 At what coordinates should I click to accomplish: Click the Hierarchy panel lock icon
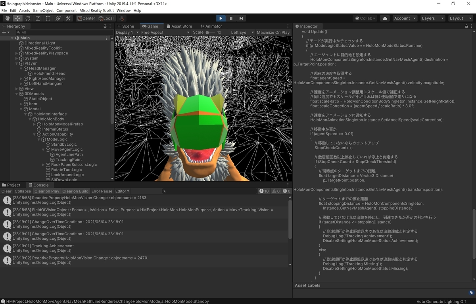pyautogui.click(x=105, y=26)
